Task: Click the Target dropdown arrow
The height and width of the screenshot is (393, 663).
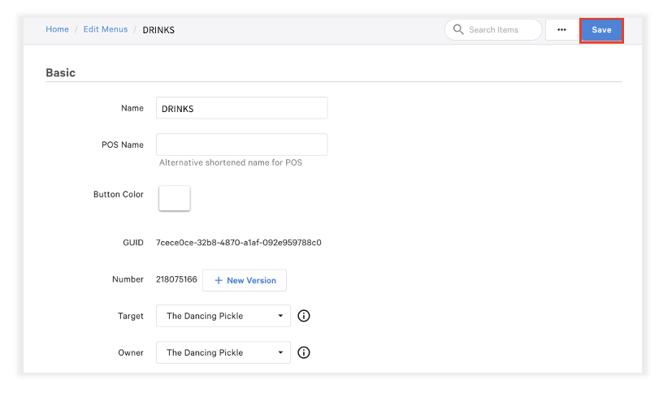Action: (x=280, y=316)
